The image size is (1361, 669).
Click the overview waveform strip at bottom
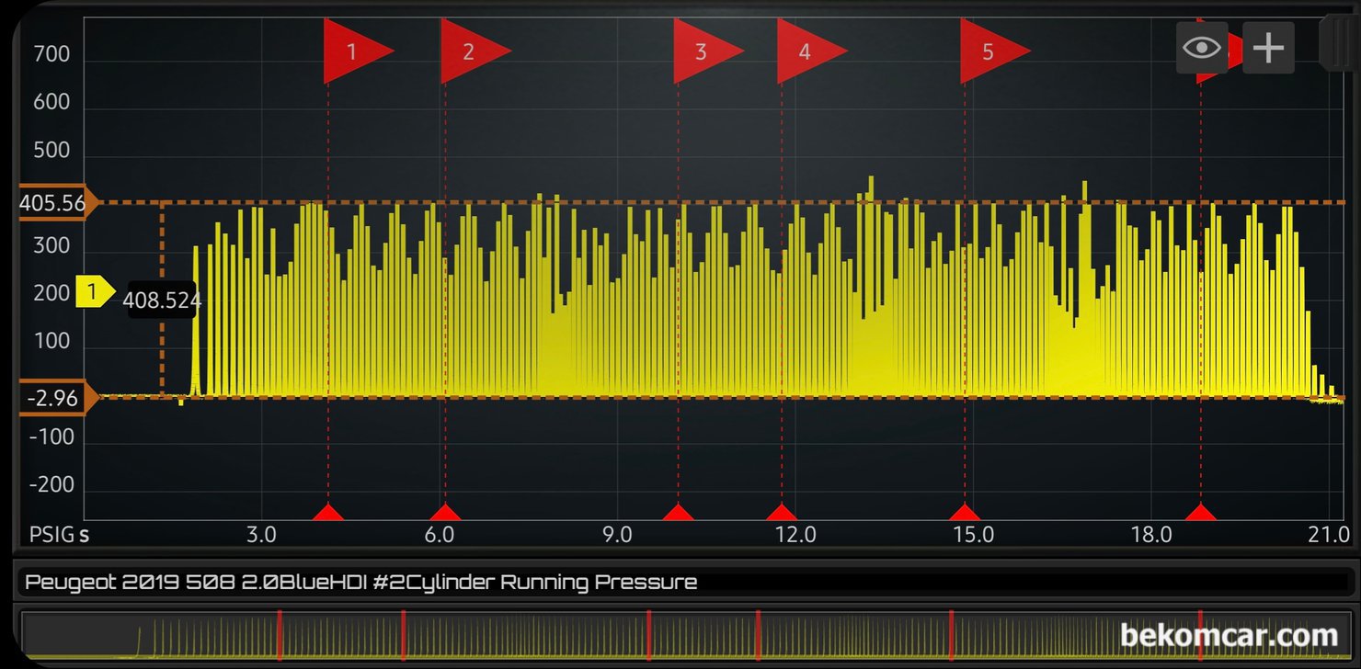pyautogui.click(x=680, y=635)
